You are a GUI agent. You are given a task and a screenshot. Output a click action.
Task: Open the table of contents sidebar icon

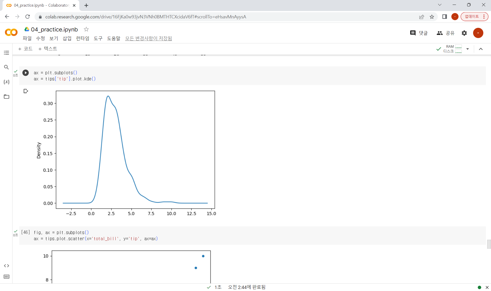[6, 53]
